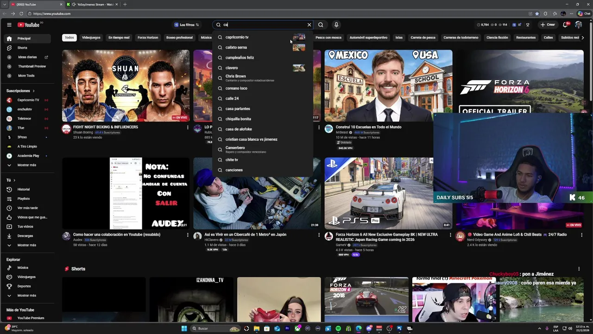Open Shorts in the sidebar

(x=27, y=48)
